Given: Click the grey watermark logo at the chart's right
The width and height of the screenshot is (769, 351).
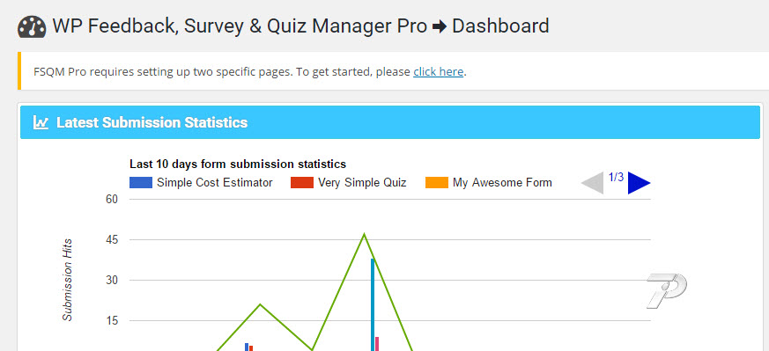Looking at the screenshot, I should click(x=667, y=291).
